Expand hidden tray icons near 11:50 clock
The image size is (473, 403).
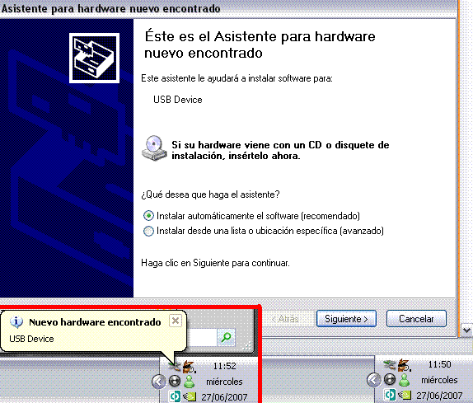coord(374,380)
